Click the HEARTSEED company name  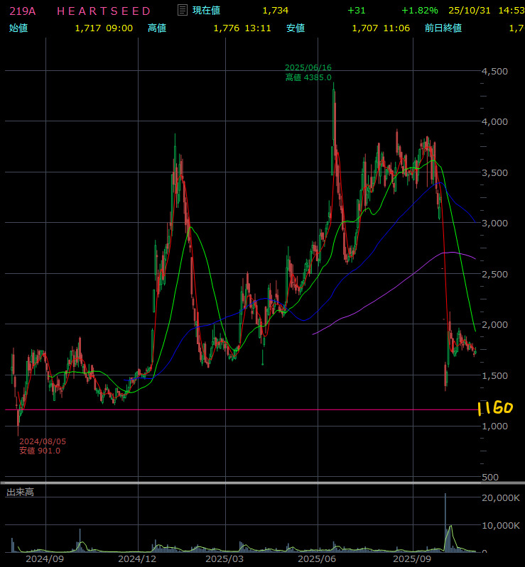[x=104, y=11]
